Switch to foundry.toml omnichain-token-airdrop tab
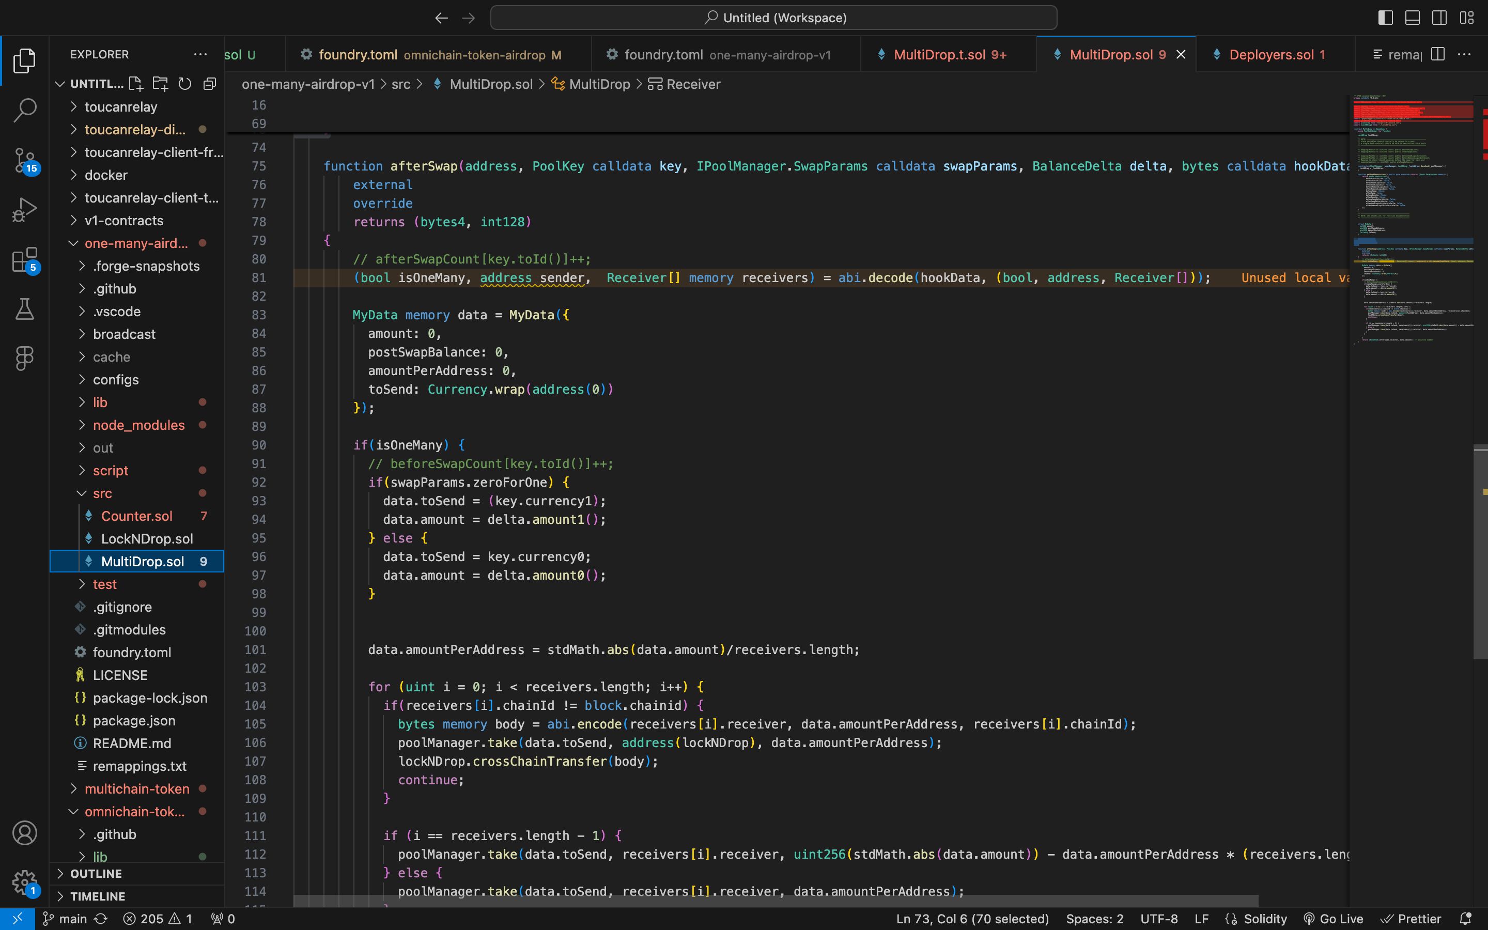The image size is (1488, 930). (x=439, y=54)
